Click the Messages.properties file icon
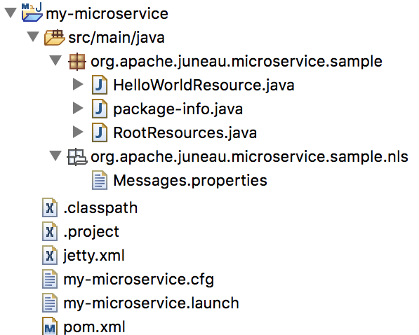This screenshot has height=335, width=419. click(x=100, y=181)
